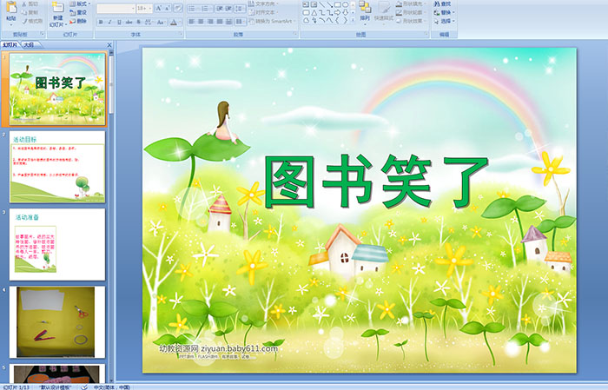Toggle Underline text formatting
Viewport: 608px width, 390px height.
(118, 22)
